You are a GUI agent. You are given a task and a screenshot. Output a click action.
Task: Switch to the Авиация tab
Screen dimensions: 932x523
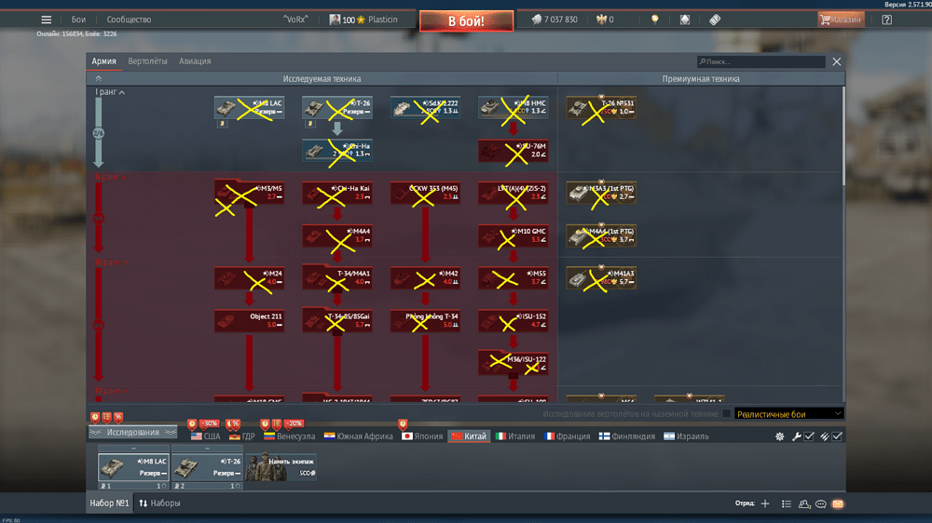point(195,61)
